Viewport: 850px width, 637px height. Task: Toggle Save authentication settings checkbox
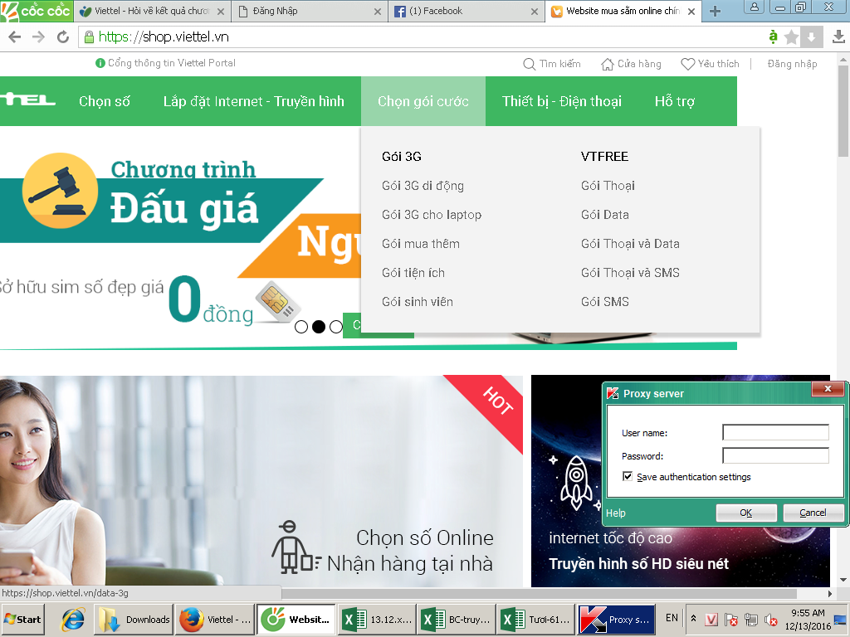tap(628, 477)
